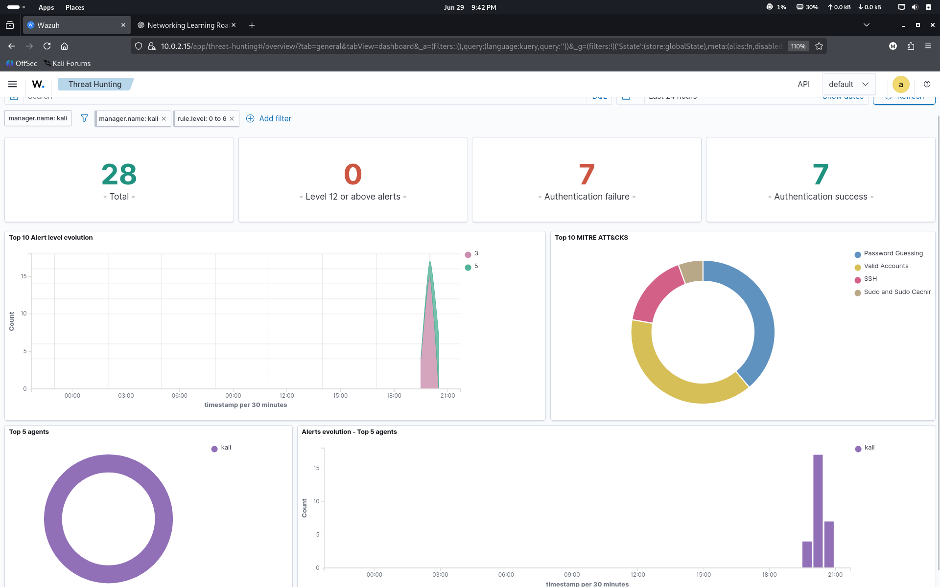Remove the rule.level: 0 to 6 filter
The width and height of the screenshot is (940, 587).
click(232, 119)
